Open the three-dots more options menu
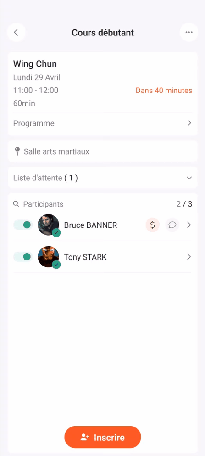 (x=189, y=32)
